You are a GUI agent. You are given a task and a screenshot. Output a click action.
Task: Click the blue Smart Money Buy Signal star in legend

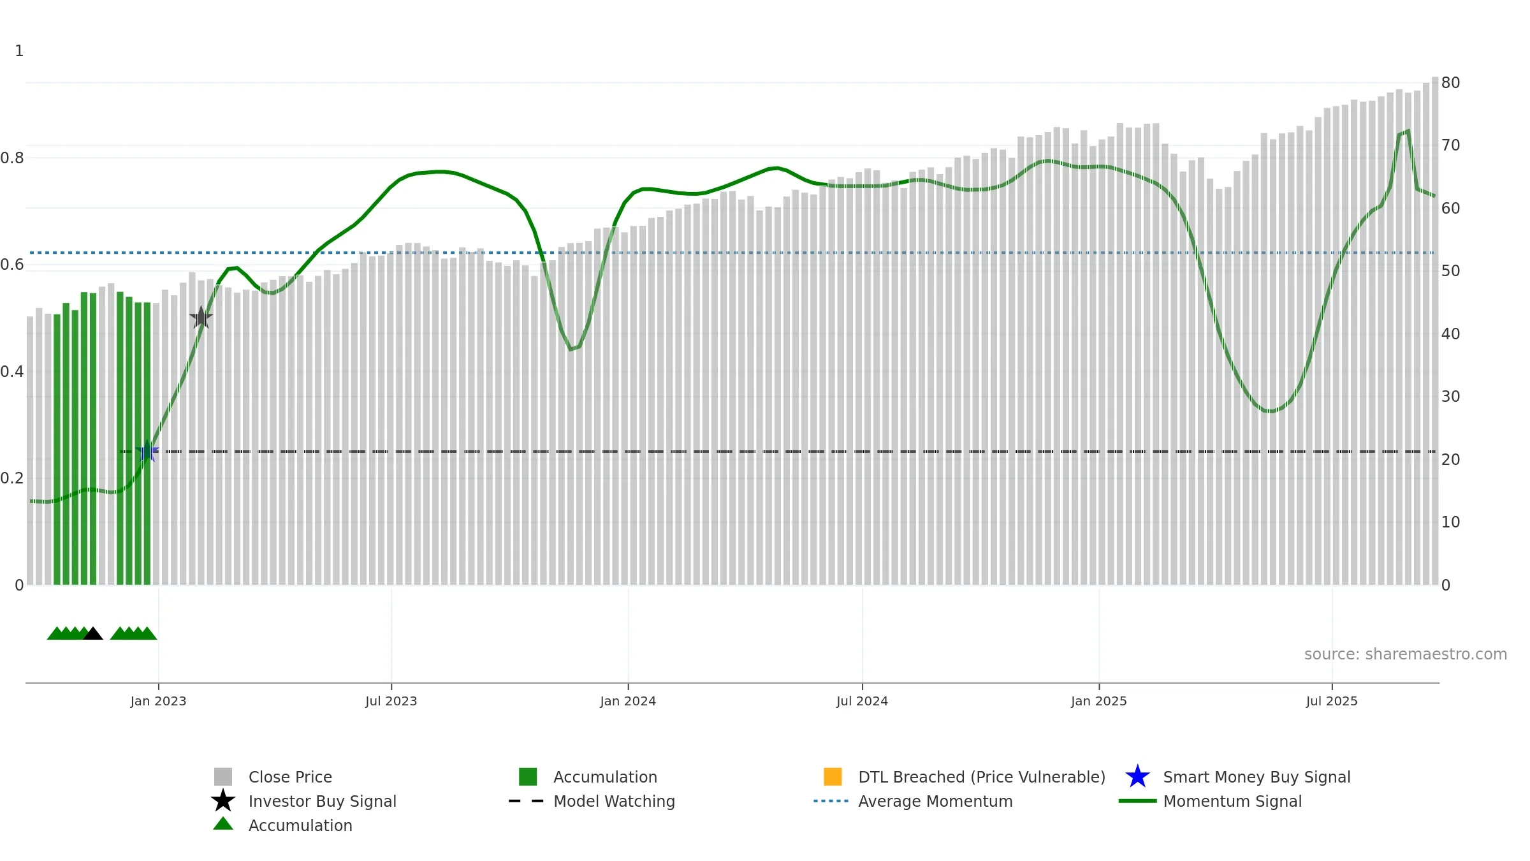tap(1137, 777)
